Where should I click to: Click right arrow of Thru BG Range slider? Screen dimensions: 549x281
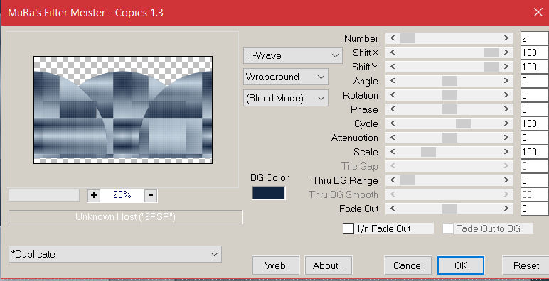click(x=506, y=180)
